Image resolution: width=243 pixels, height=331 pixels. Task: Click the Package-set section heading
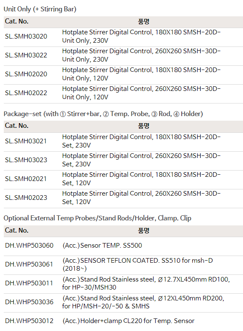coord(103,114)
